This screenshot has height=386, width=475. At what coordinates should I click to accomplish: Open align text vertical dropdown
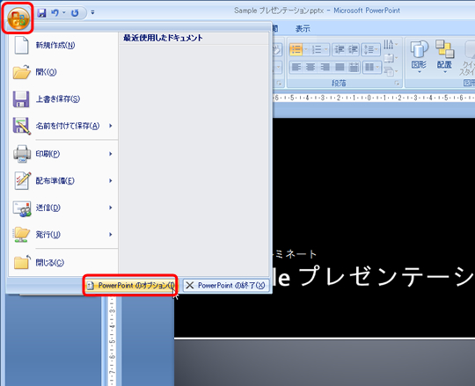pos(391,58)
